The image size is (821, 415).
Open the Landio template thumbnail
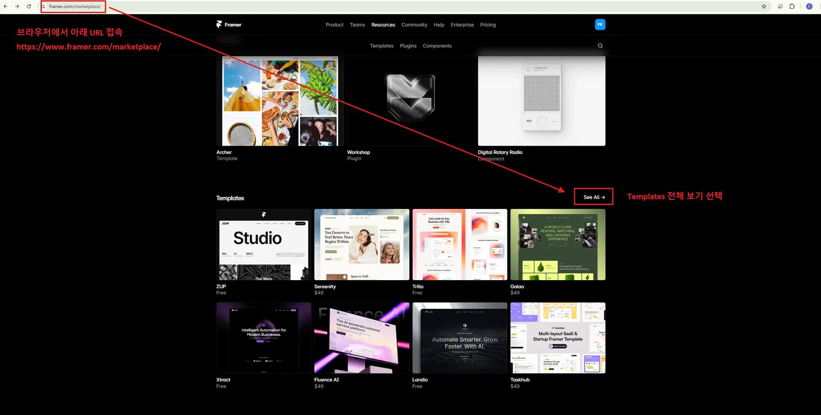point(460,338)
